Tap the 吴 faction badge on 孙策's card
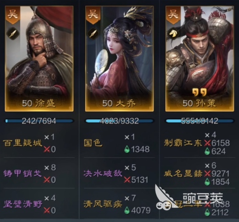Viewport: 239px width, 222px height. click(x=174, y=15)
